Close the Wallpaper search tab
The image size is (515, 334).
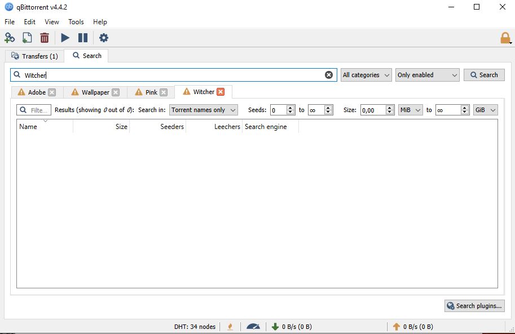(116, 92)
